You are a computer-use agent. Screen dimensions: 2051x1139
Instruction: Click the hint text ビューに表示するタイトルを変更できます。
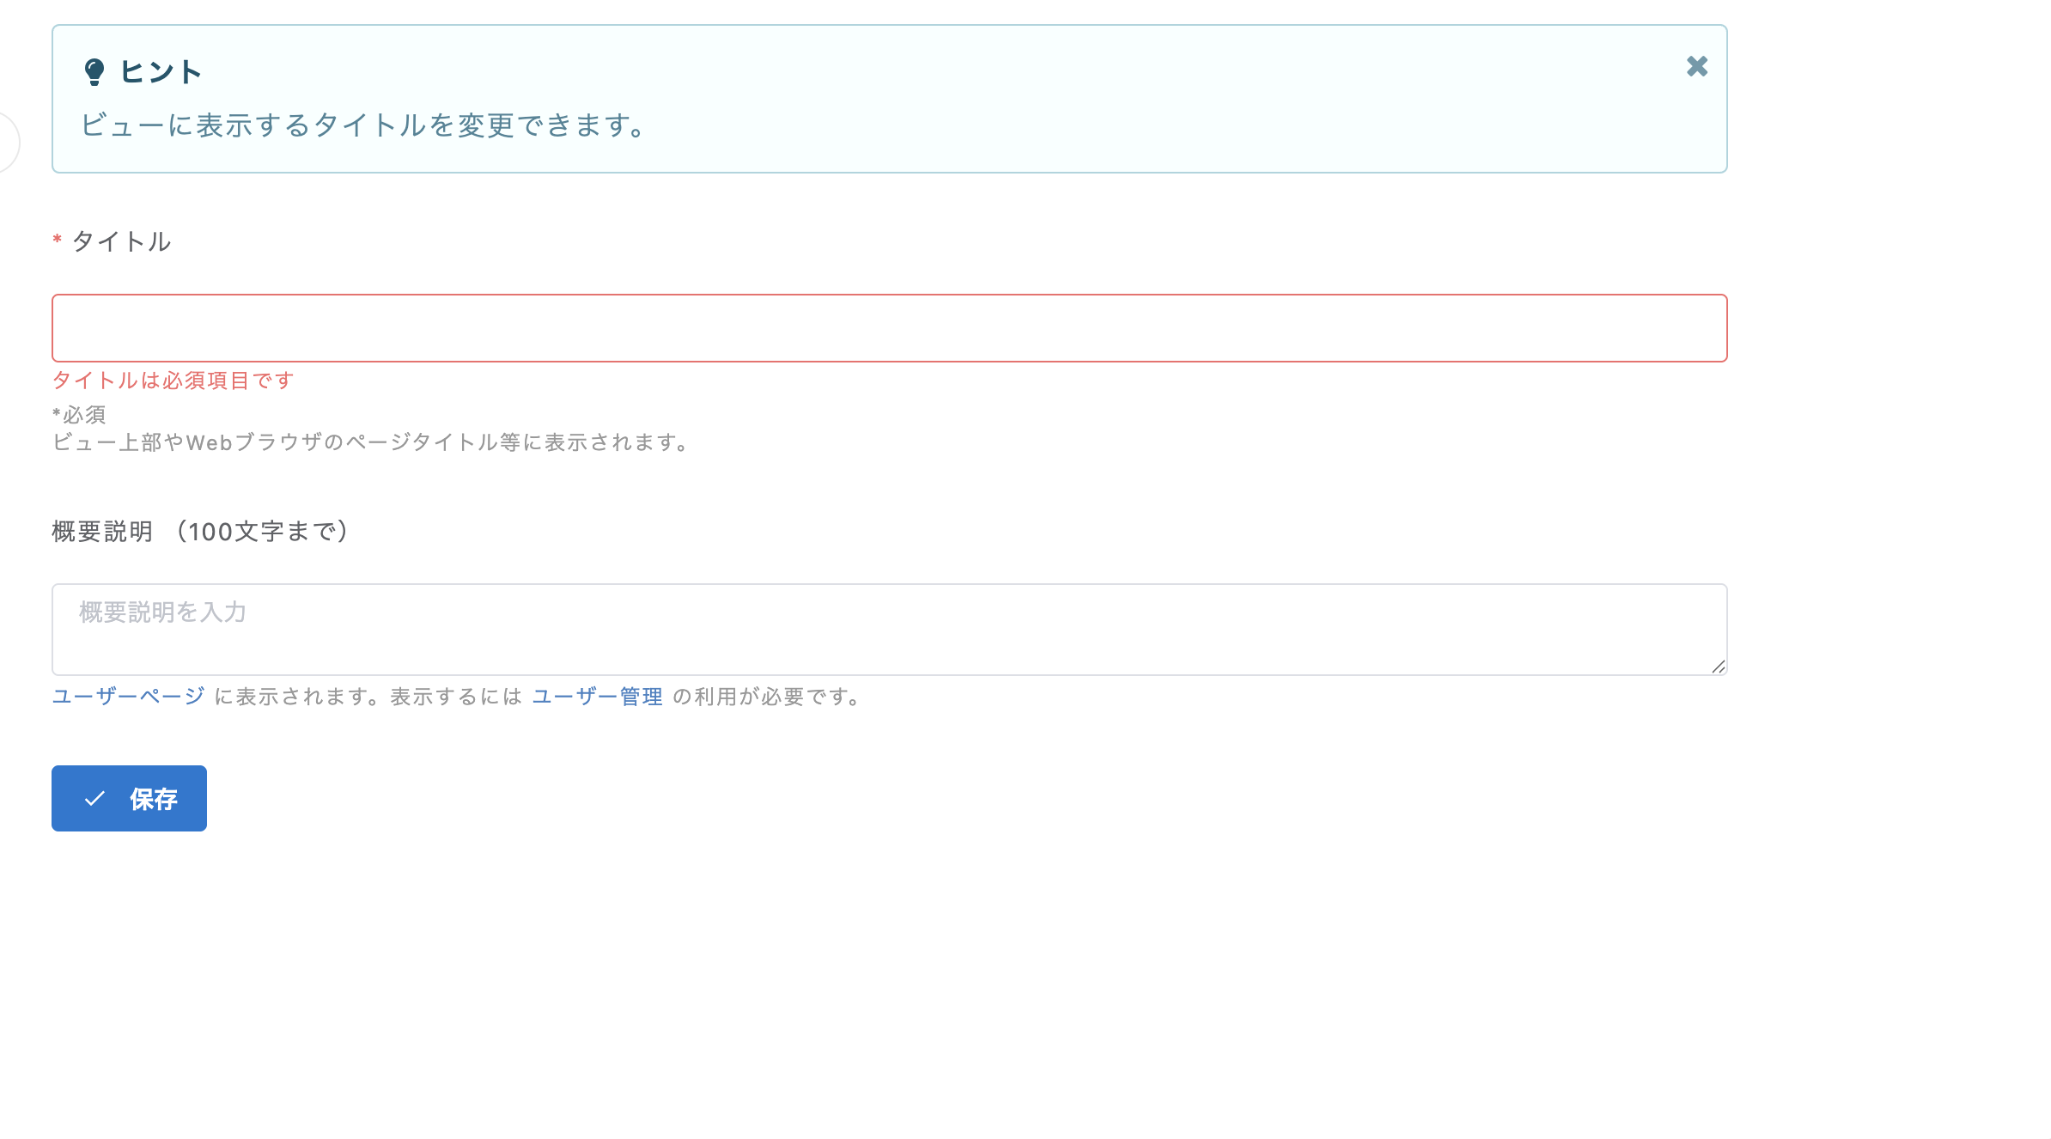363,125
